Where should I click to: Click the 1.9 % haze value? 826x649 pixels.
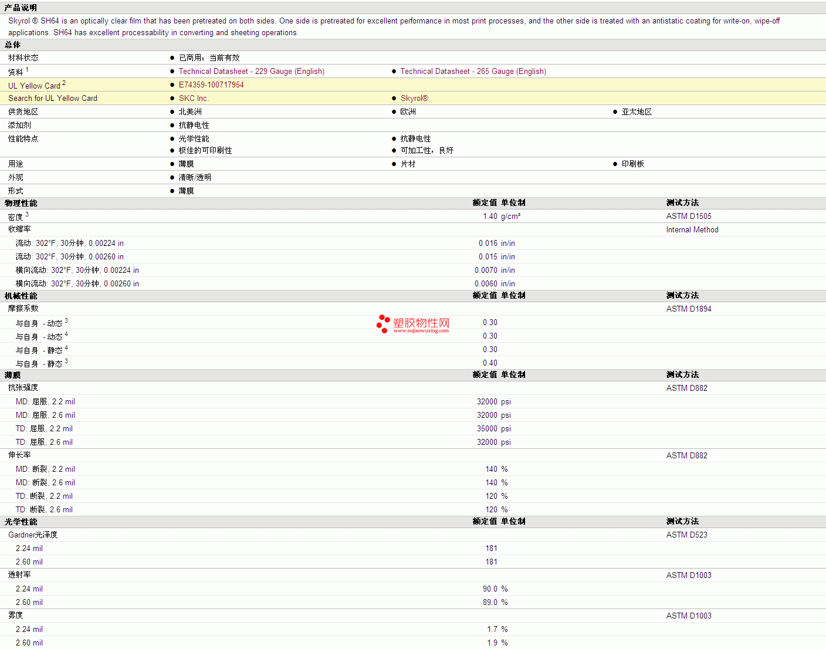click(x=497, y=643)
